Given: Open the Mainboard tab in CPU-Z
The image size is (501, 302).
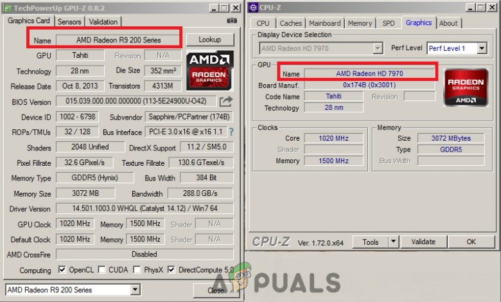Looking at the screenshot, I should tap(324, 23).
